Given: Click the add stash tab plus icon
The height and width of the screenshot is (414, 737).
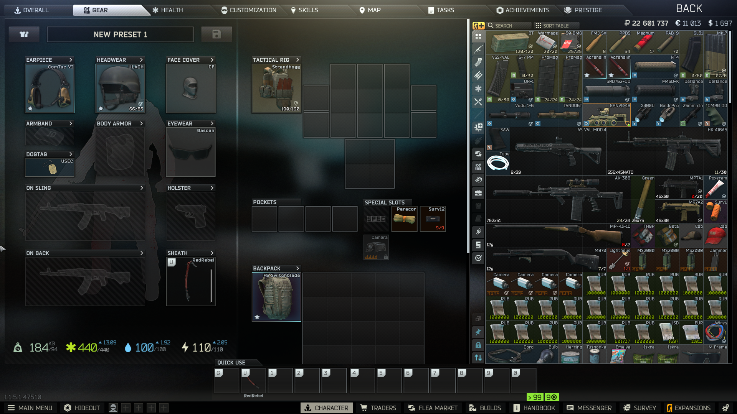Looking at the screenshot, I should click(478, 26).
